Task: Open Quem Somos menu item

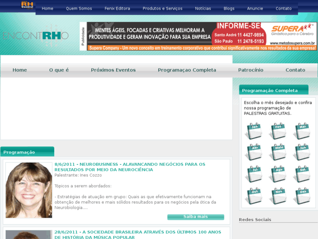Action: click(x=79, y=8)
